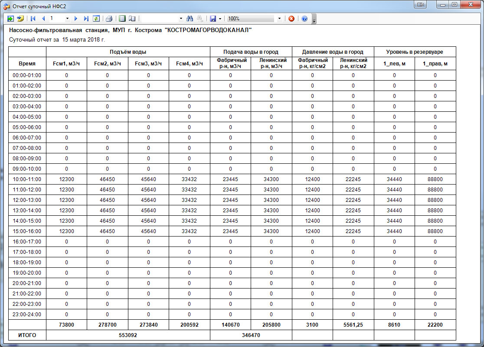Click value 46450 in the 13:00-14:00 row
The width and height of the screenshot is (484, 347).
coord(108,211)
